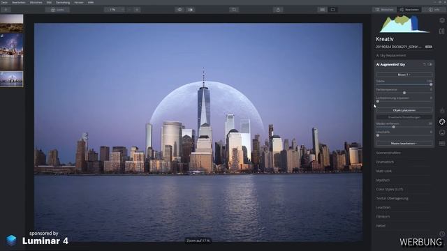Toggle the eye preview original button
447x251 pixels.
[x=180, y=10]
